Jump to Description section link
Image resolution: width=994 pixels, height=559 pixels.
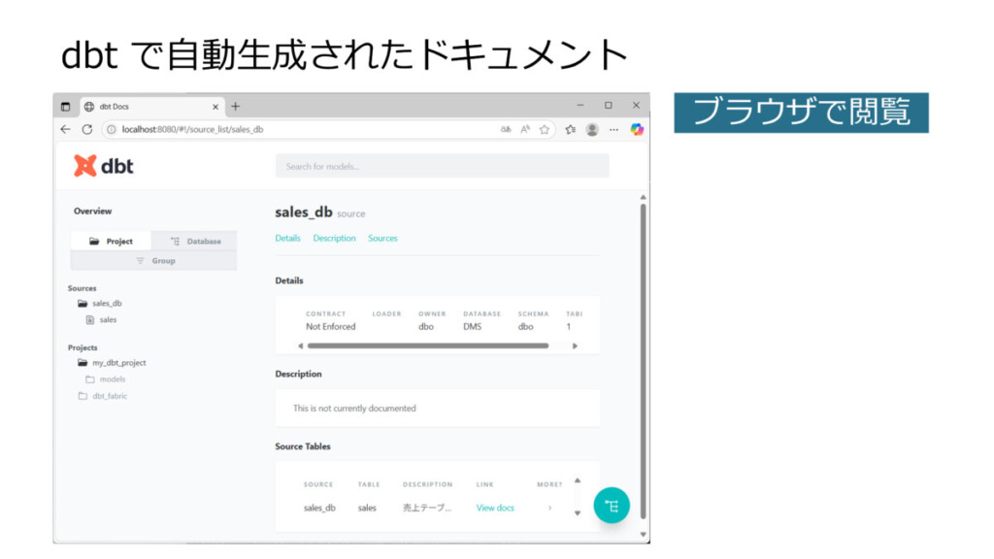334,238
